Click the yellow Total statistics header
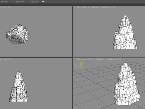Viewport: 145px width, 109px height. [x=82, y=63]
